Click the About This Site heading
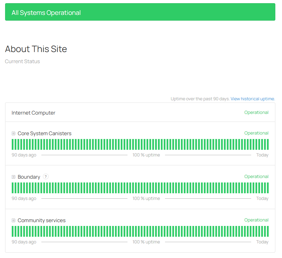Viewport: 282px width, 258px height. [36, 49]
